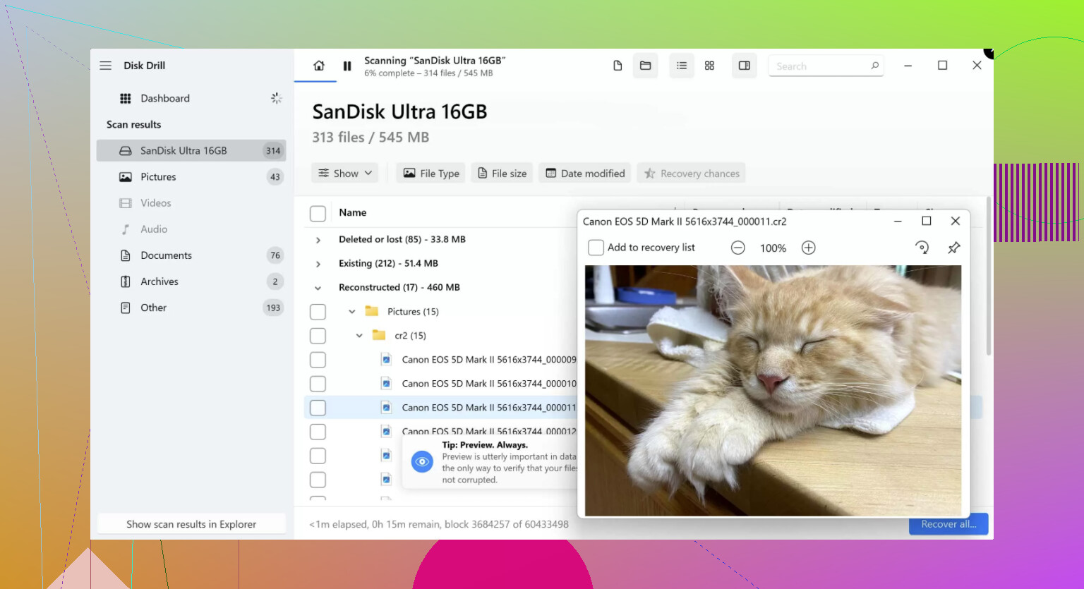Click in the Search field
The width and height of the screenshot is (1084, 589).
pyautogui.click(x=819, y=66)
